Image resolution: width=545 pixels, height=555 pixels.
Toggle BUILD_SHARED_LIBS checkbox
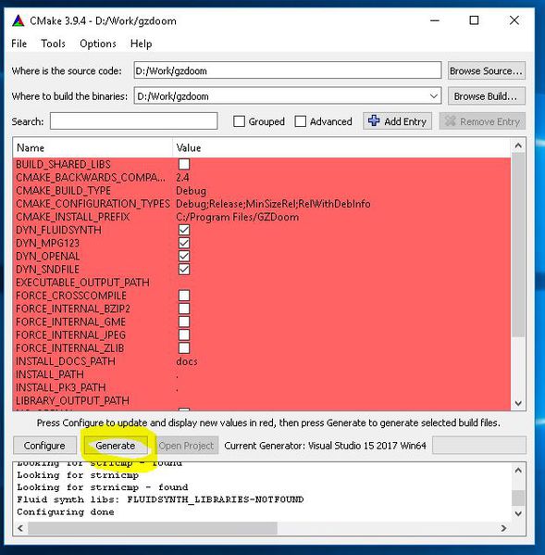184,164
